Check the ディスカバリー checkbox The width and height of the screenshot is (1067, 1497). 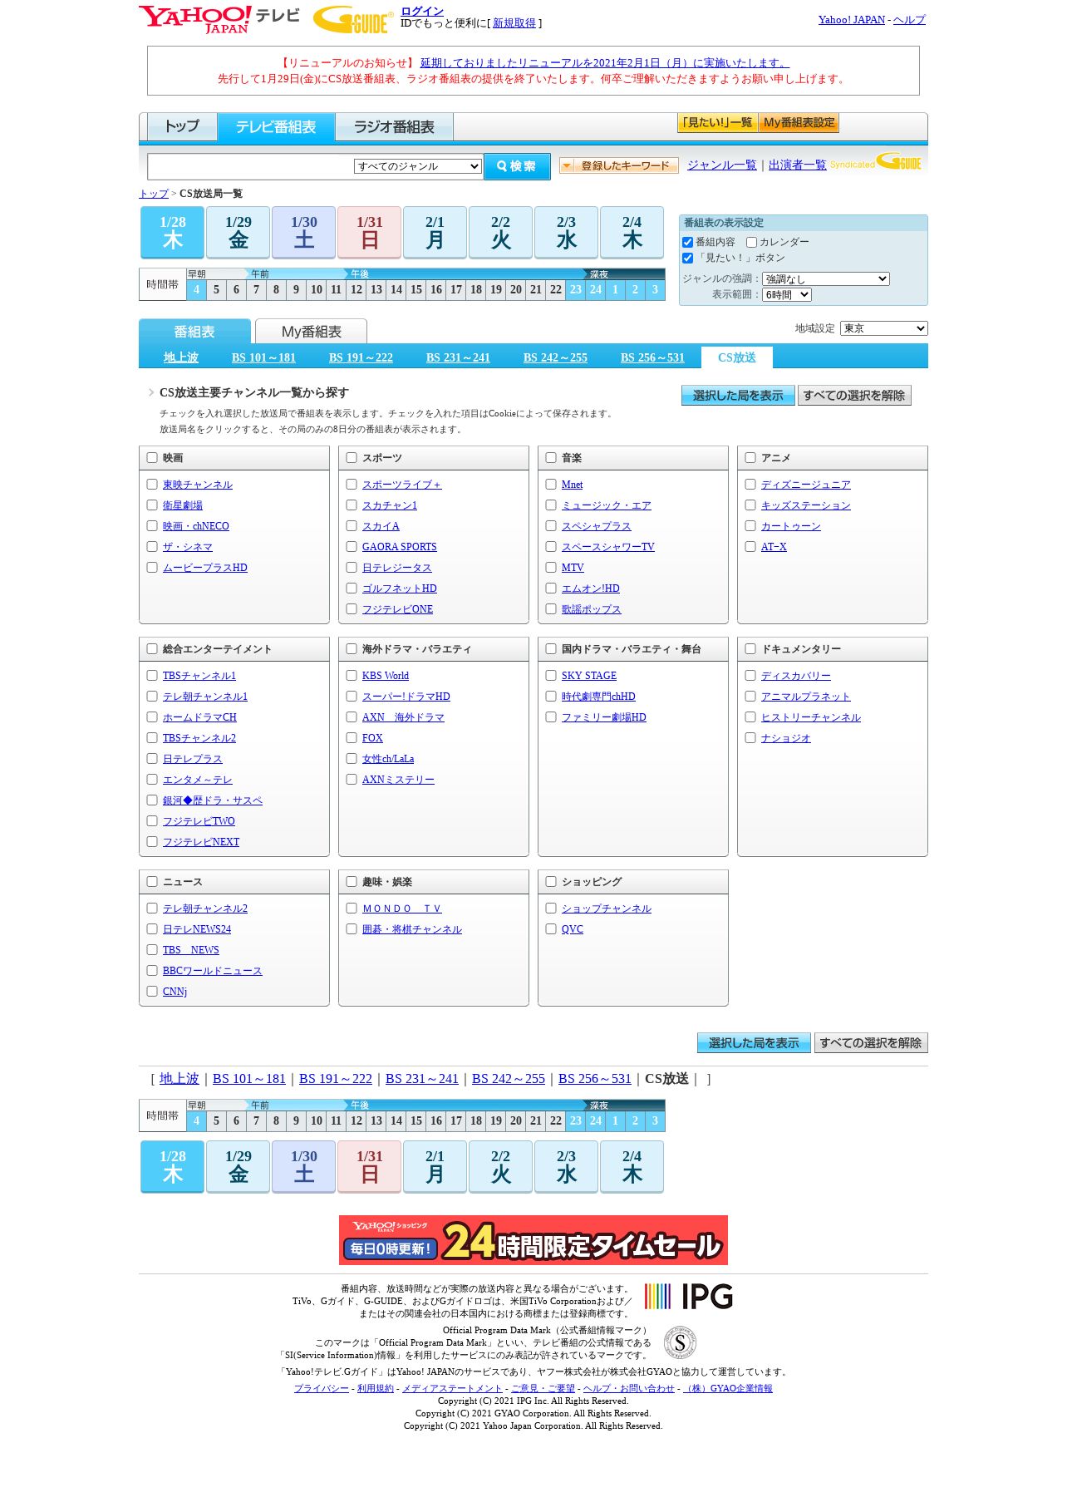(x=750, y=675)
